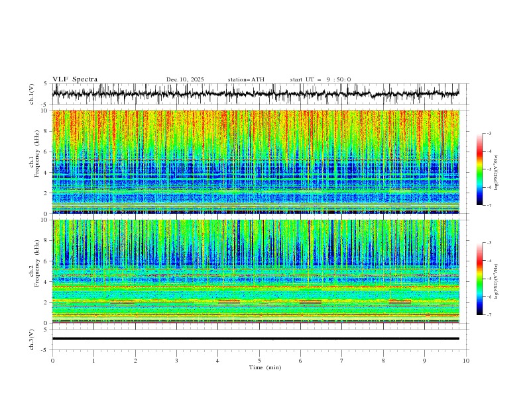
Task: Click the red 2 kHz burst near minute 4 in ch.2
Action: coord(229,302)
